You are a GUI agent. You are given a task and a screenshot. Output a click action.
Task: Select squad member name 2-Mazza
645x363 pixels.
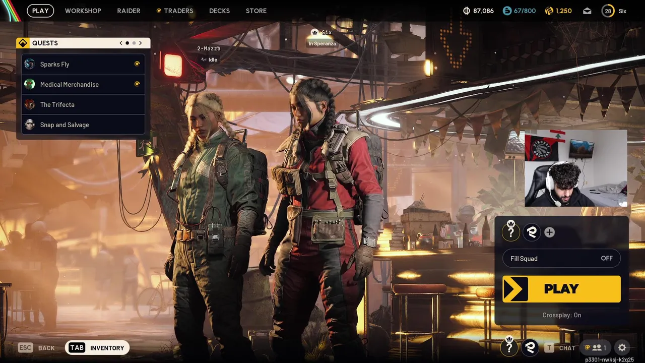(209, 48)
